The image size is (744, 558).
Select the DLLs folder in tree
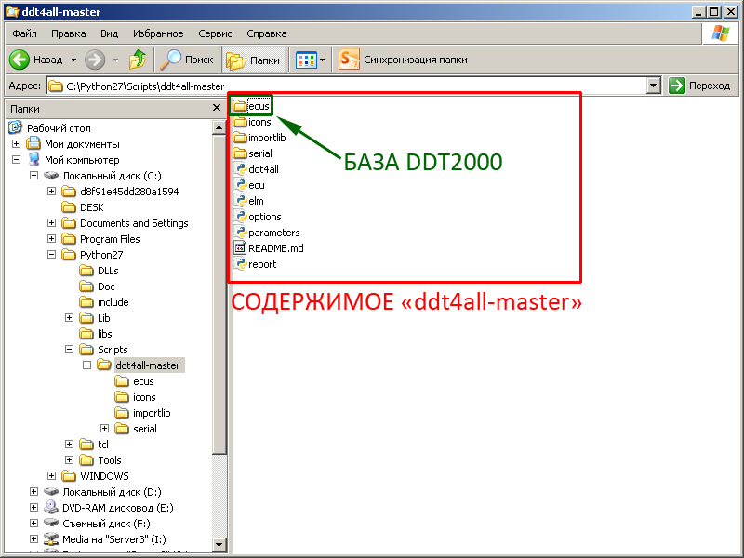click(100, 271)
